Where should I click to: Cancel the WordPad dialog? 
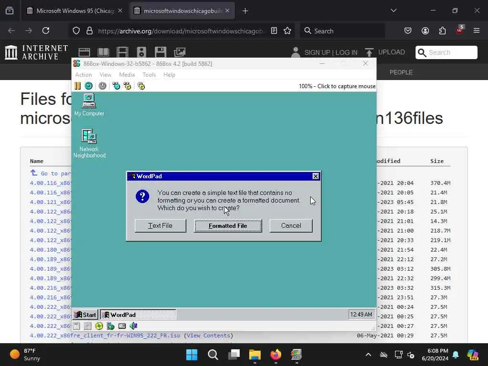click(291, 225)
